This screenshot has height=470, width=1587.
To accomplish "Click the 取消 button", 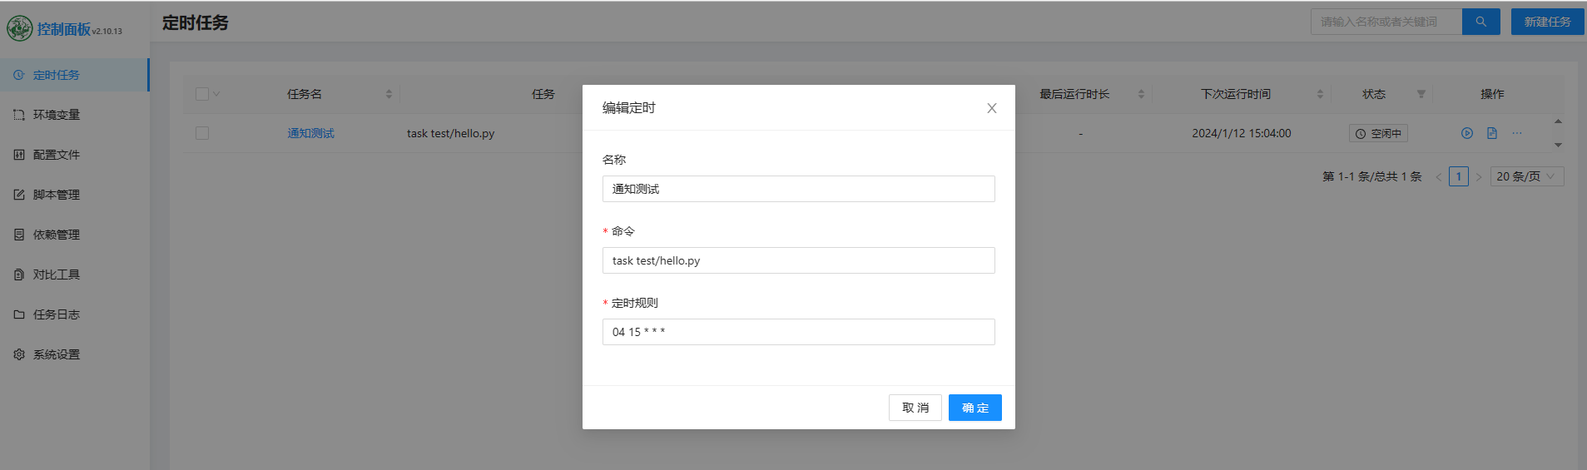I will tap(915, 408).
